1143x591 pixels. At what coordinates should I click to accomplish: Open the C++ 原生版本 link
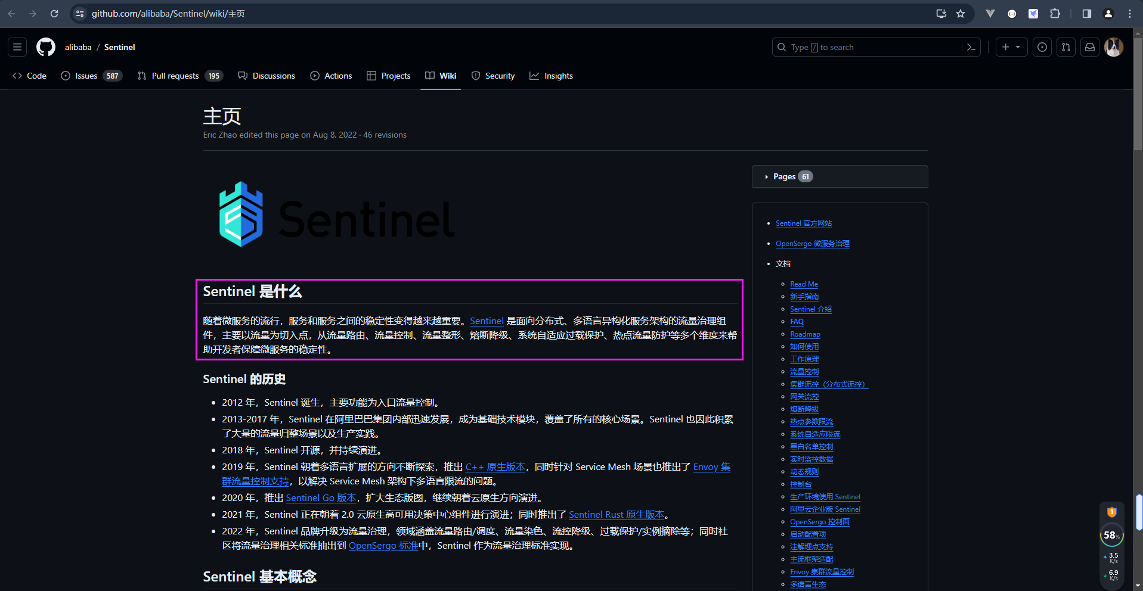coord(495,467)
